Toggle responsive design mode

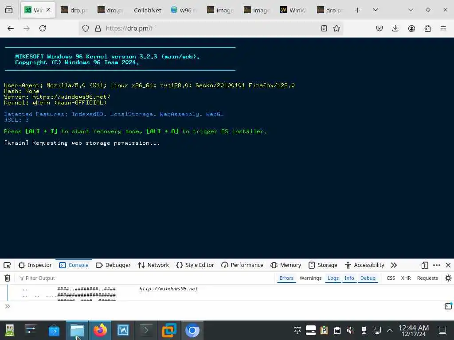425,265
